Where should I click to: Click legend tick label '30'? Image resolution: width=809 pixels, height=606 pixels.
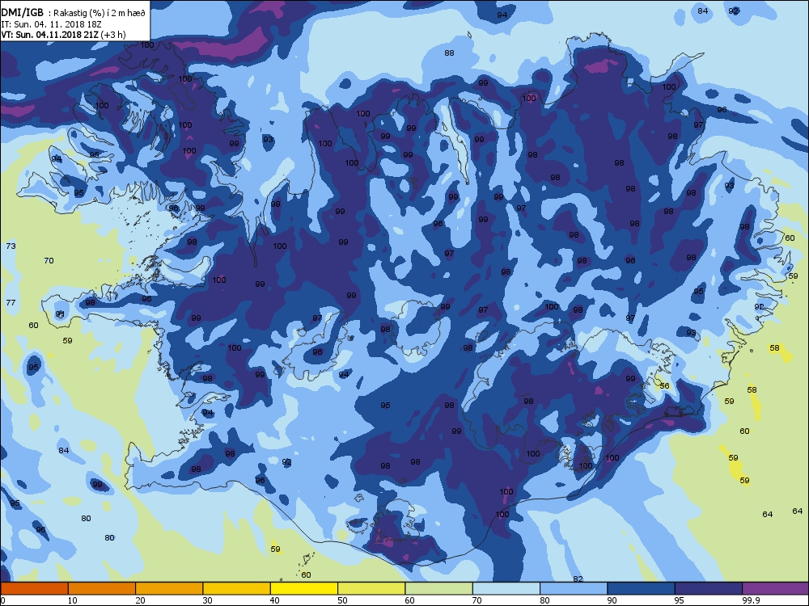click(207, 600)
